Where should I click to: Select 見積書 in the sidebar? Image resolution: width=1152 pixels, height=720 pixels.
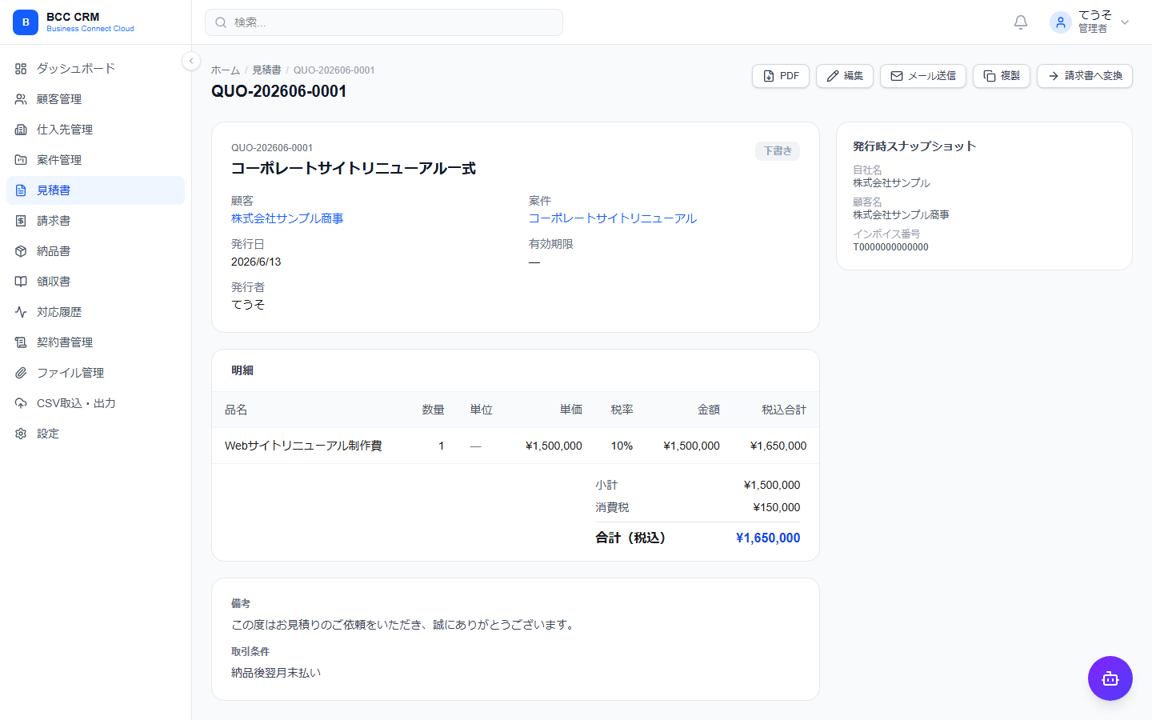point(95,190)
